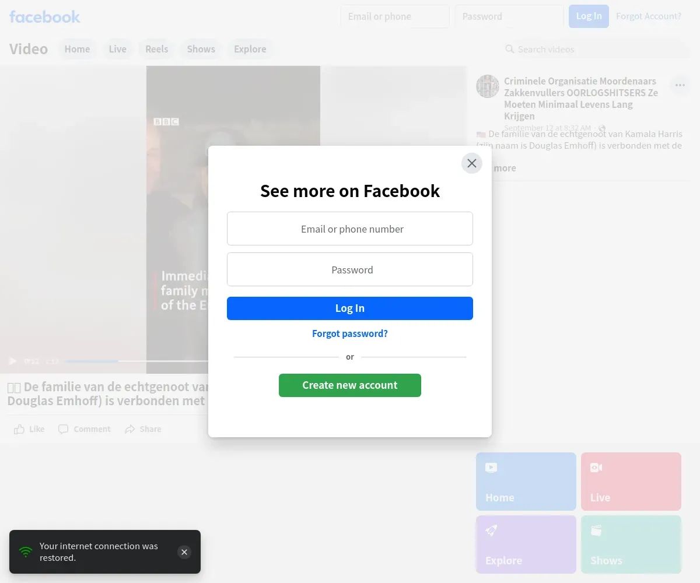Viewport: 700px width, 583px height.
Task: Click the public globe icon next to timestamp
Action: click(602, 128)
